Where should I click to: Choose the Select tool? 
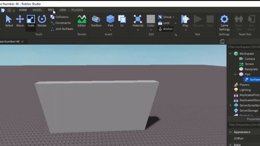9,21
